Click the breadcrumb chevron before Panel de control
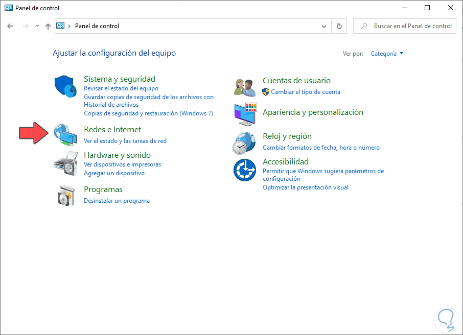This screenshot has width=463, height=335. [x=69, y=26]
